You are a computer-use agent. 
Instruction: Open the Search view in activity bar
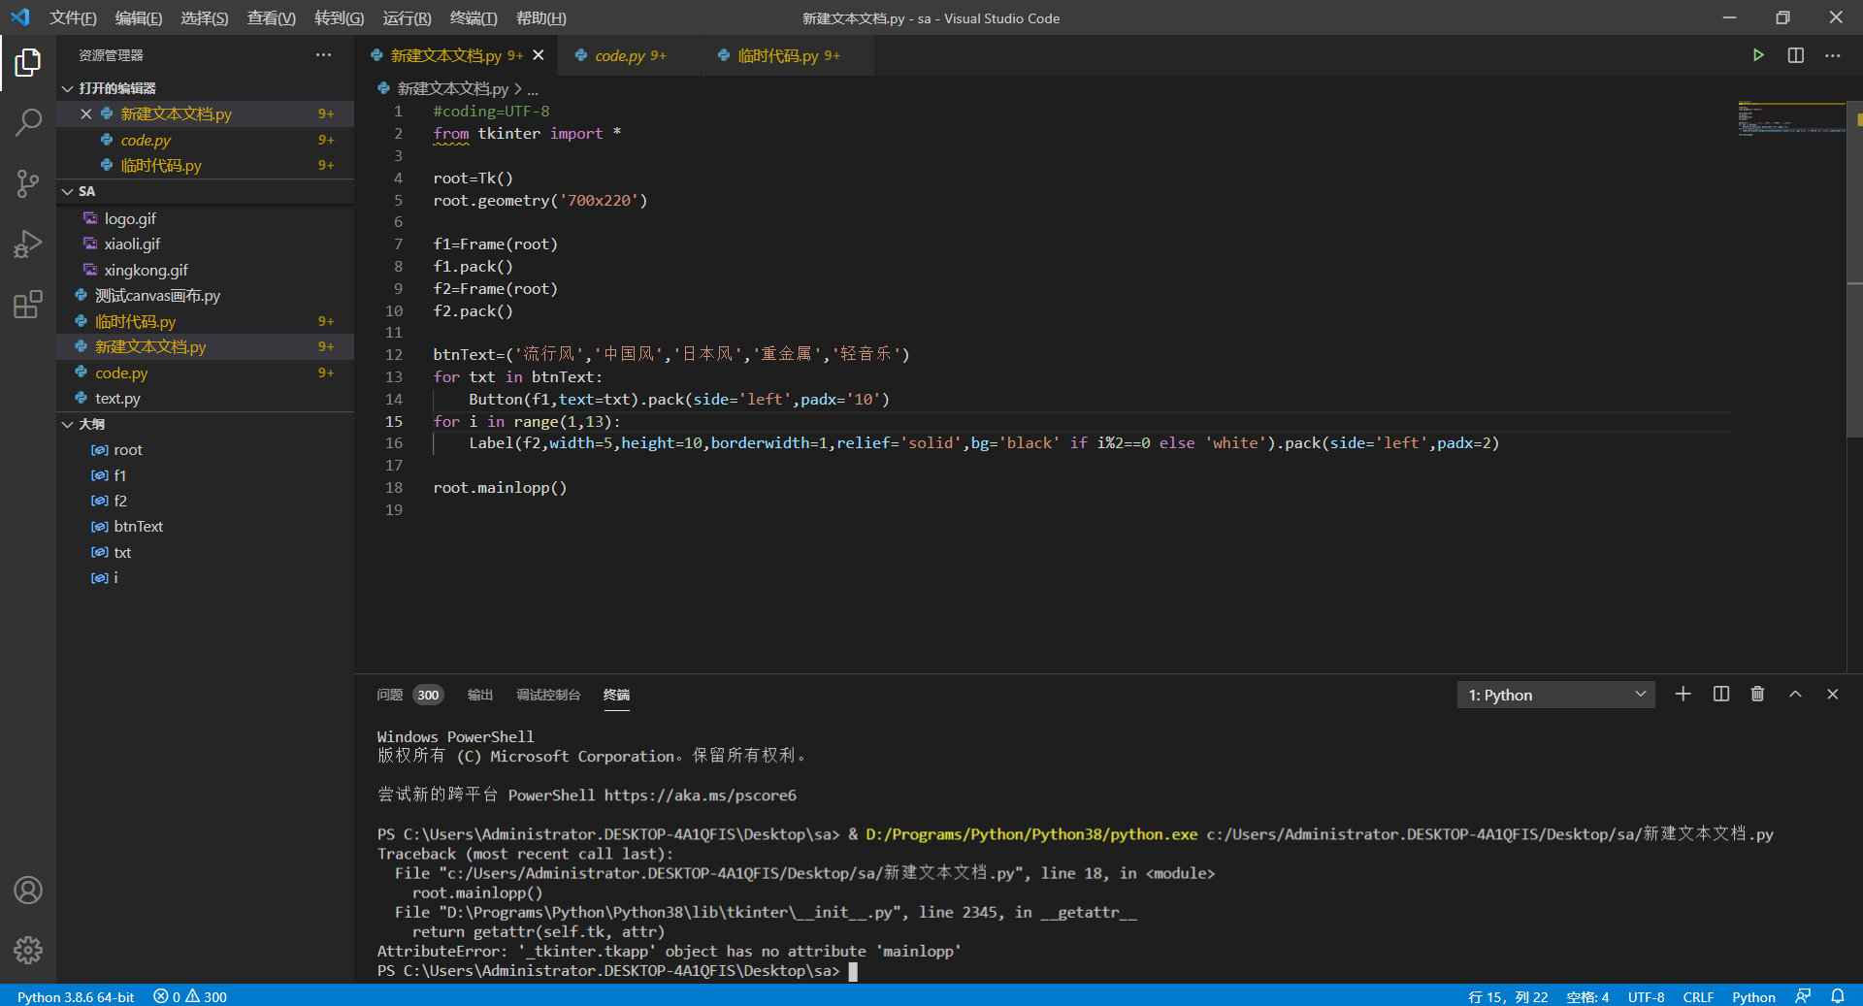pos(28,122)
